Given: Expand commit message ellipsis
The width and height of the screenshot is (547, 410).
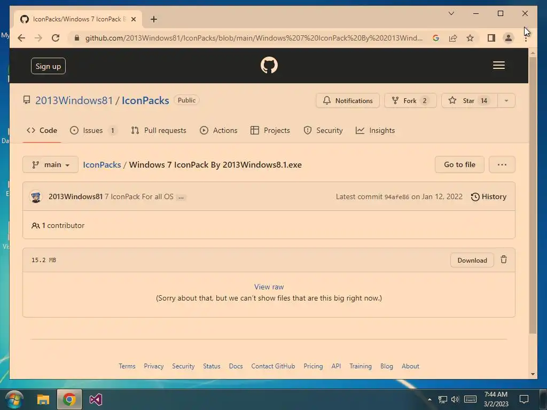Looking at the screenshot, I should coord(181,198).
